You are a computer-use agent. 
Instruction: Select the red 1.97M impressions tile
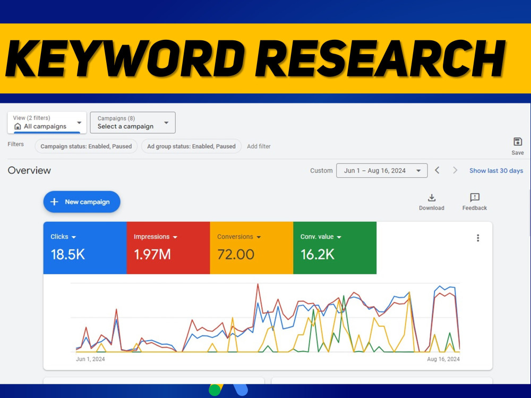(x=168, y=248)
